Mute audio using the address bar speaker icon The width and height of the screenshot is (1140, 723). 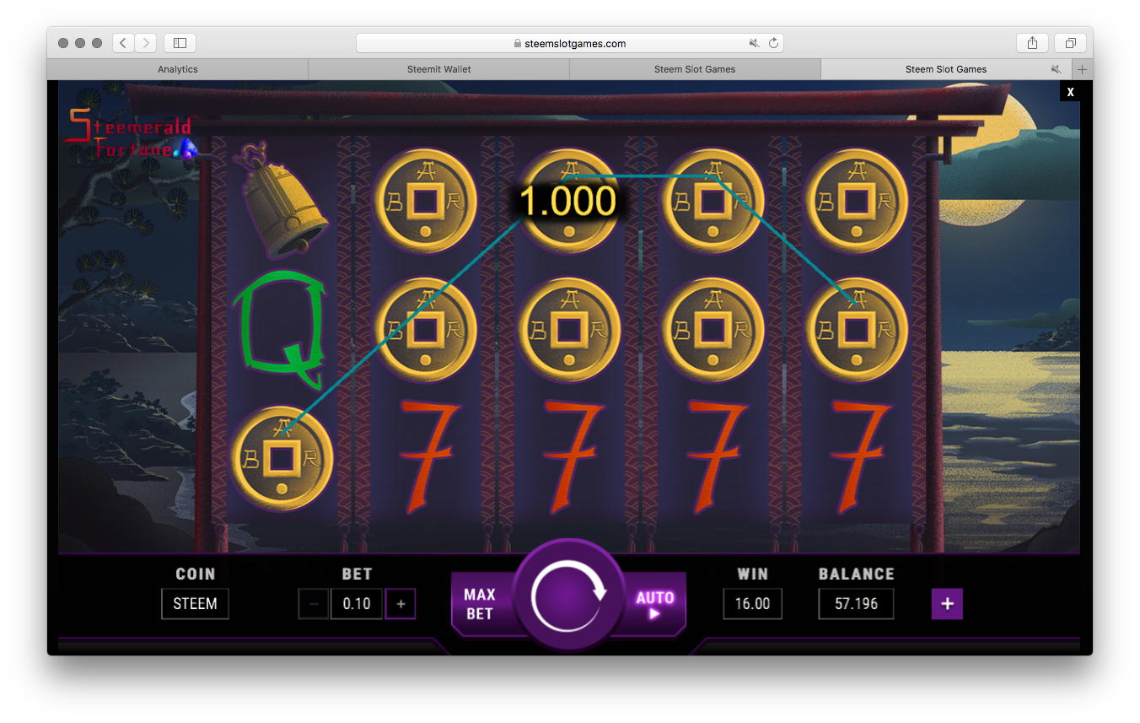coord(754,43)
